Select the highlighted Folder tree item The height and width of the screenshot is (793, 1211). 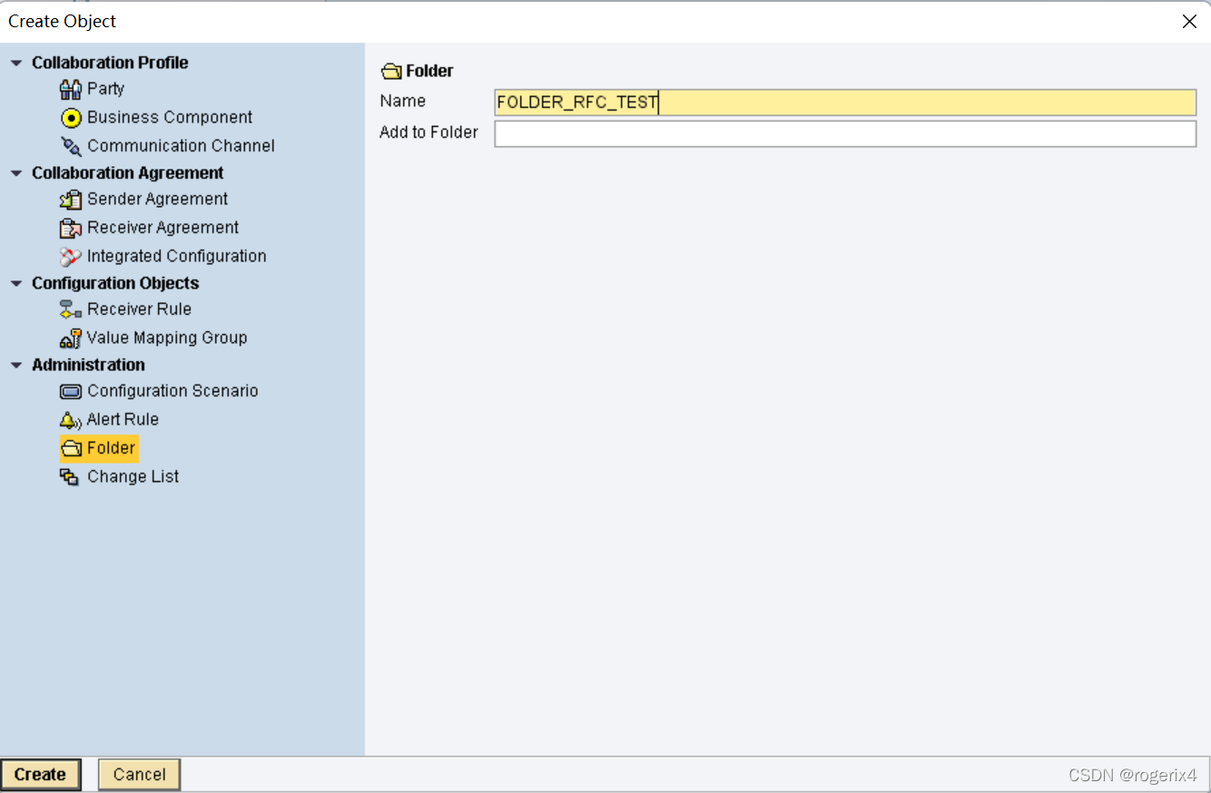click(111, 448)
